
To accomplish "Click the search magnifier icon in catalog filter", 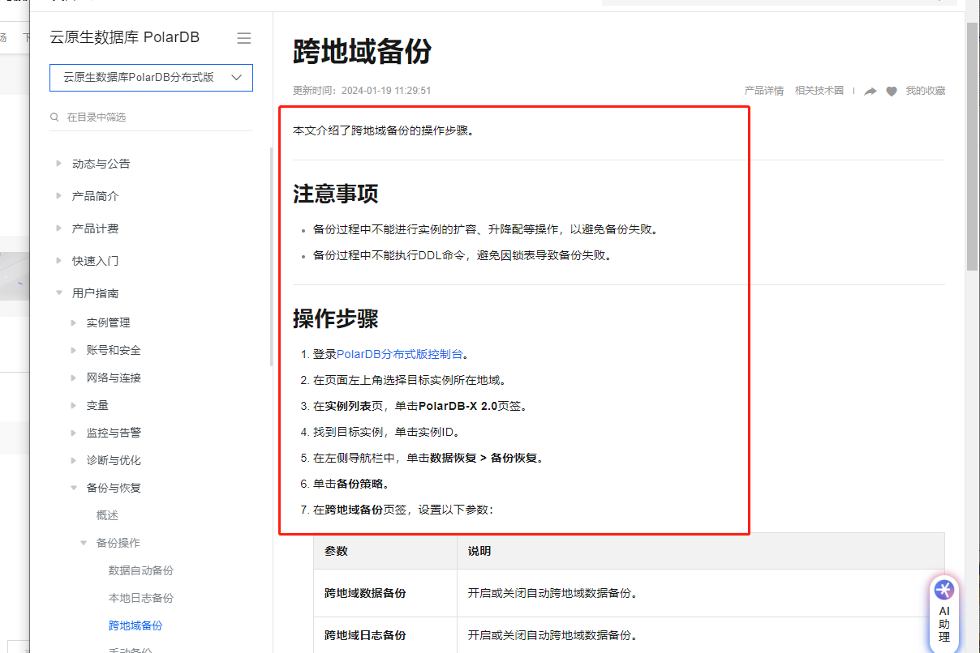I will [54, 117].
